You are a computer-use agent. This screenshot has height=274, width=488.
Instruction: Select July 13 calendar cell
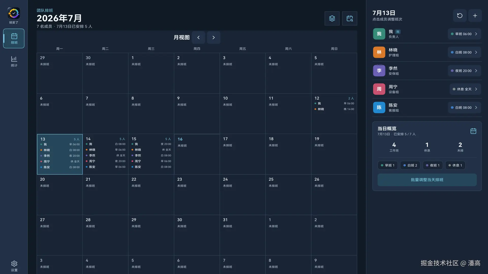(60, 154)
